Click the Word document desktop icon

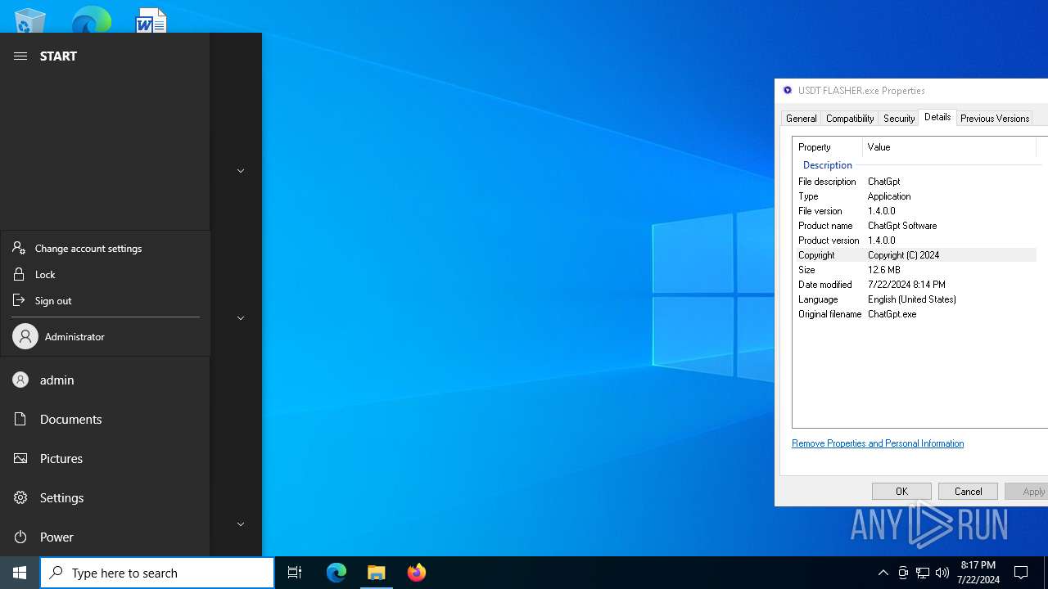[x=151, y=20]
